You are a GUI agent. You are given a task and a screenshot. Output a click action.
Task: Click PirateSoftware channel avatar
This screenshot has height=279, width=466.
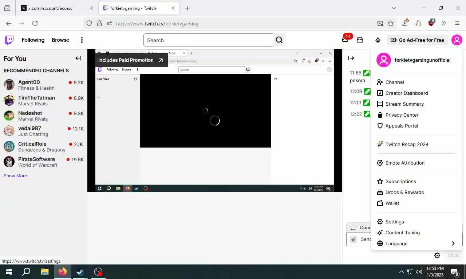pyautogui.click(x=9, y=162)
